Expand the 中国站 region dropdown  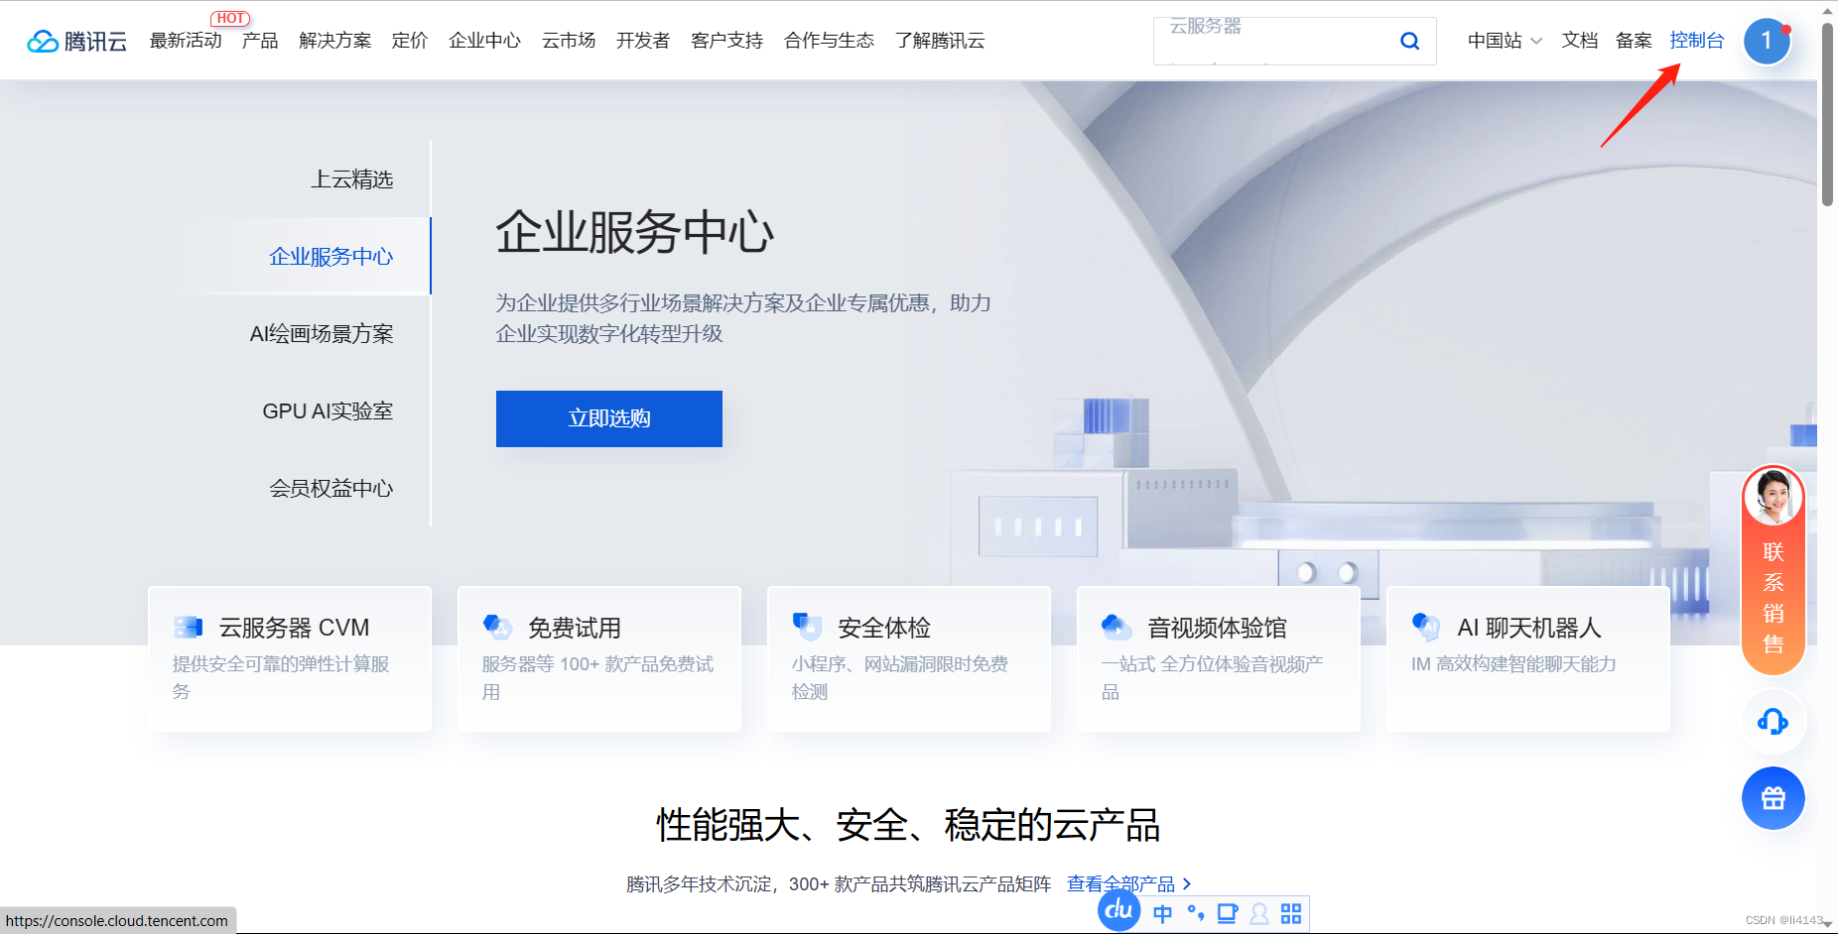[x=1505, y=41]
